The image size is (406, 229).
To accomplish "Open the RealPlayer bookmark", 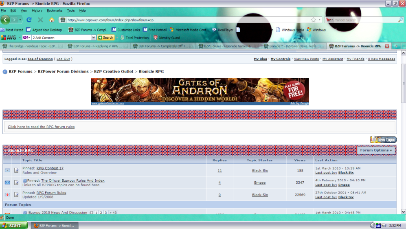I will (223, 30).
